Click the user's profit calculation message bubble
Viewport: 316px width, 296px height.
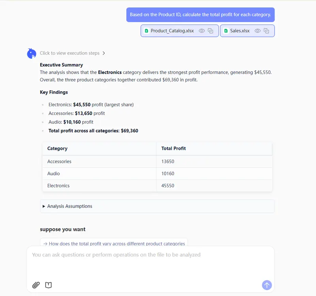pyautogui.click(x=200, y=15)
